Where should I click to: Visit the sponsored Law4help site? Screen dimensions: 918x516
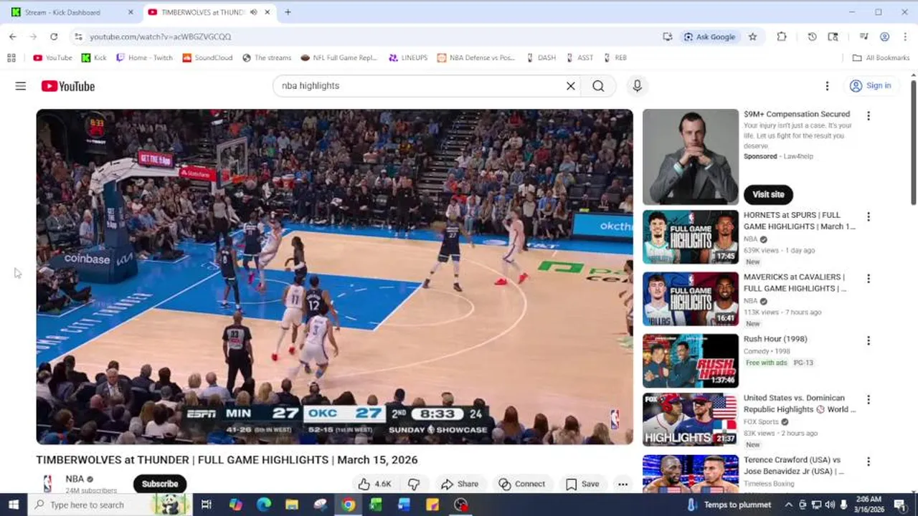coord(768,194)
